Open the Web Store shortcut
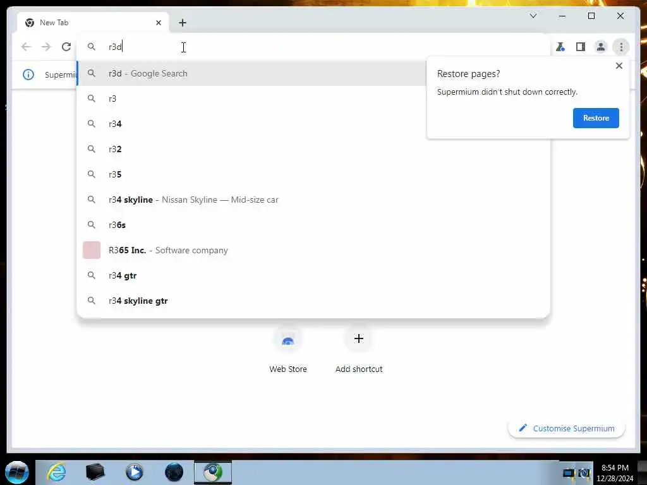This screenshot has width=647, height=485. tap(288, 350)
